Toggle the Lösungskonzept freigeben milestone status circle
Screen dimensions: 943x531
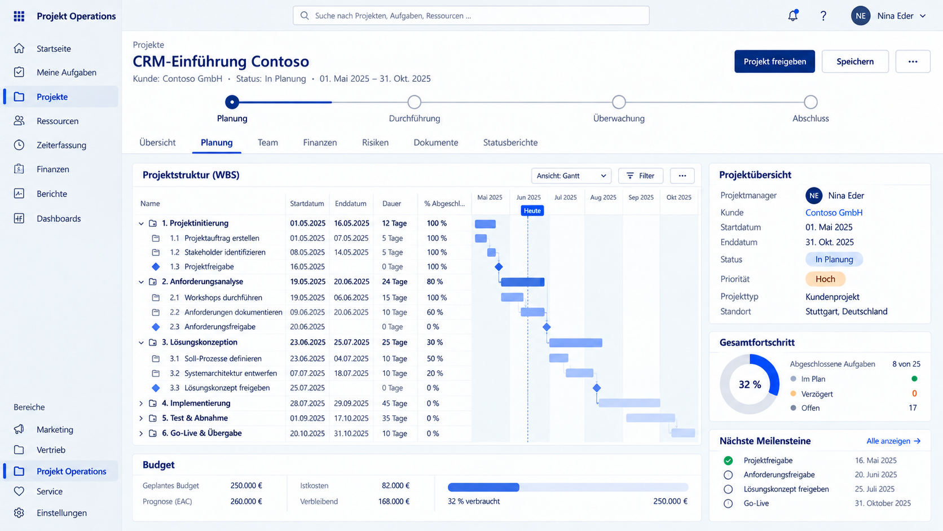(728, 489)
